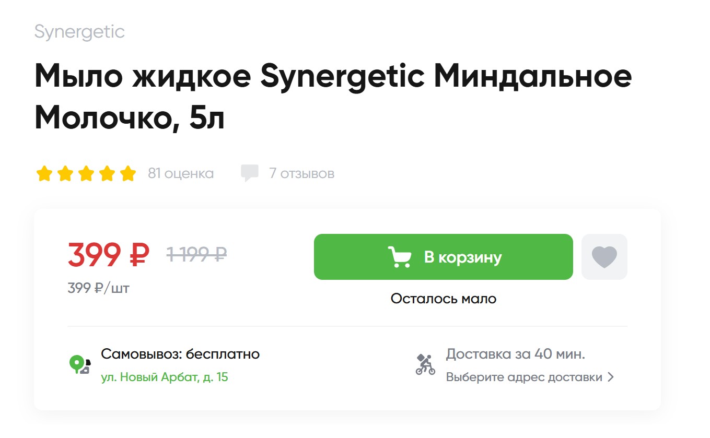Click the Synergetic brand link
The image size is (710, 438).
tap(79, 32)
